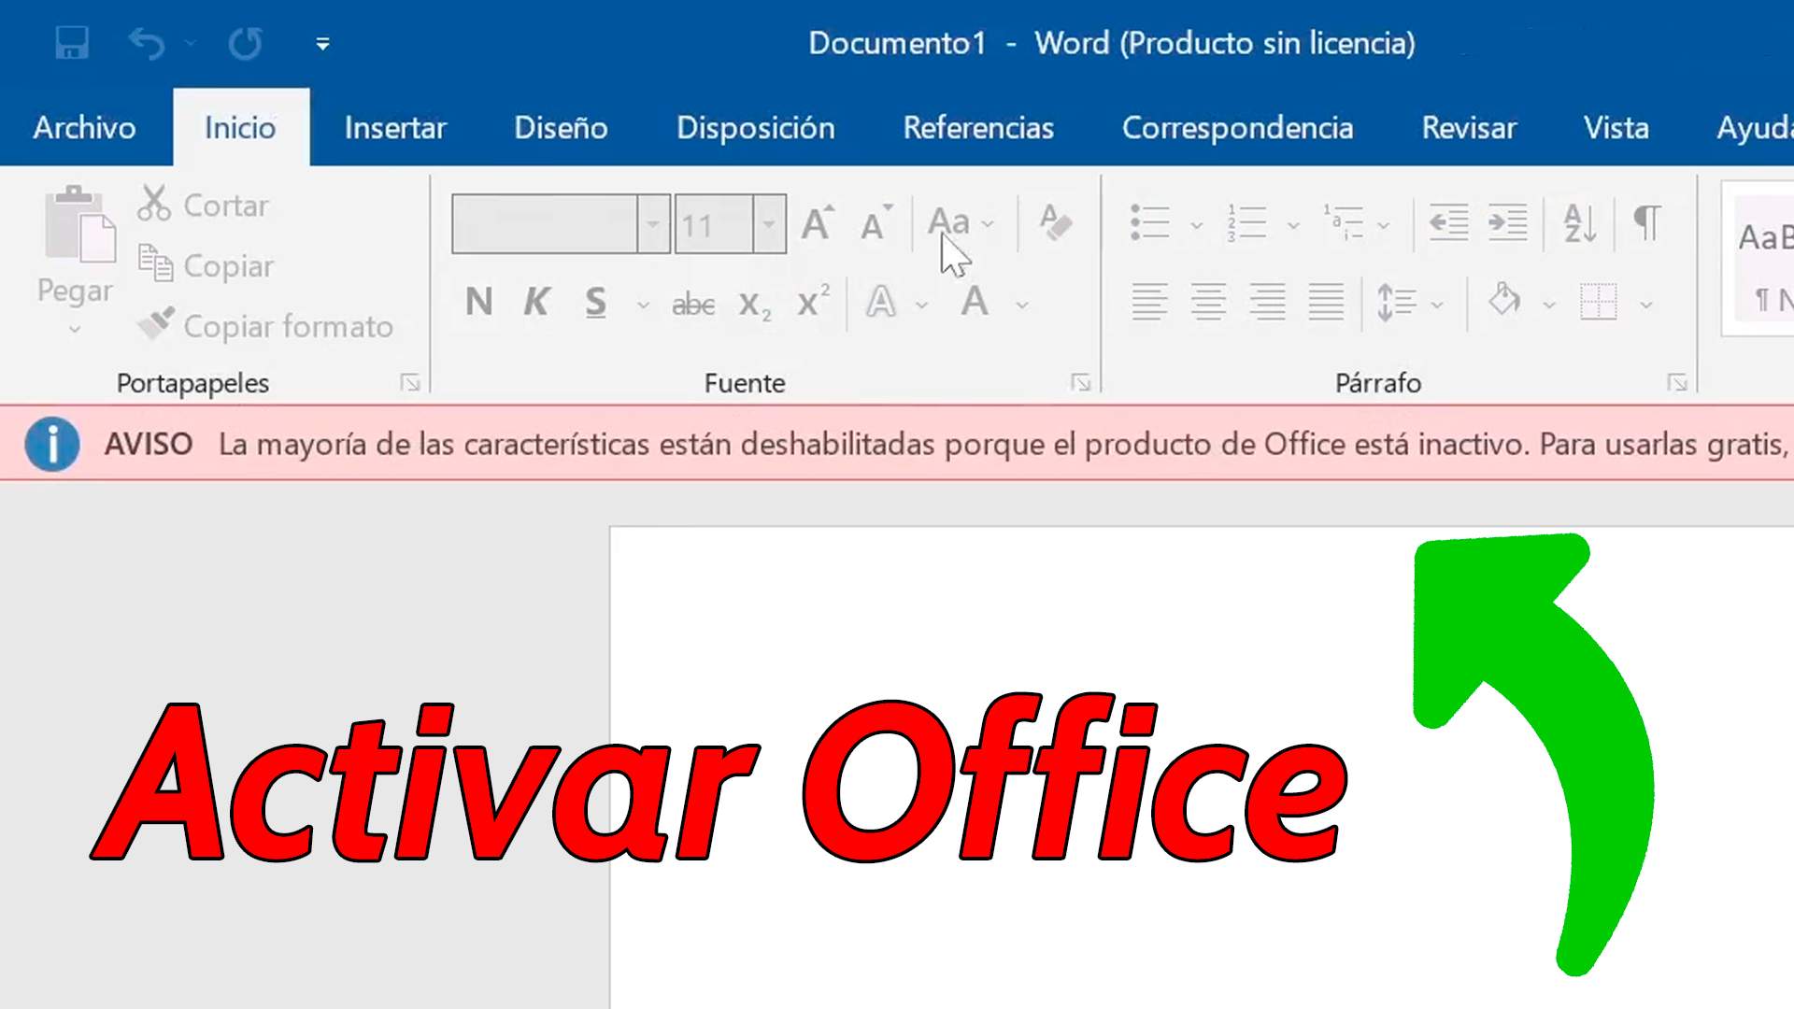Click inside the font size field
This screenshot has height=1009, width=1794.
point(715,223)
